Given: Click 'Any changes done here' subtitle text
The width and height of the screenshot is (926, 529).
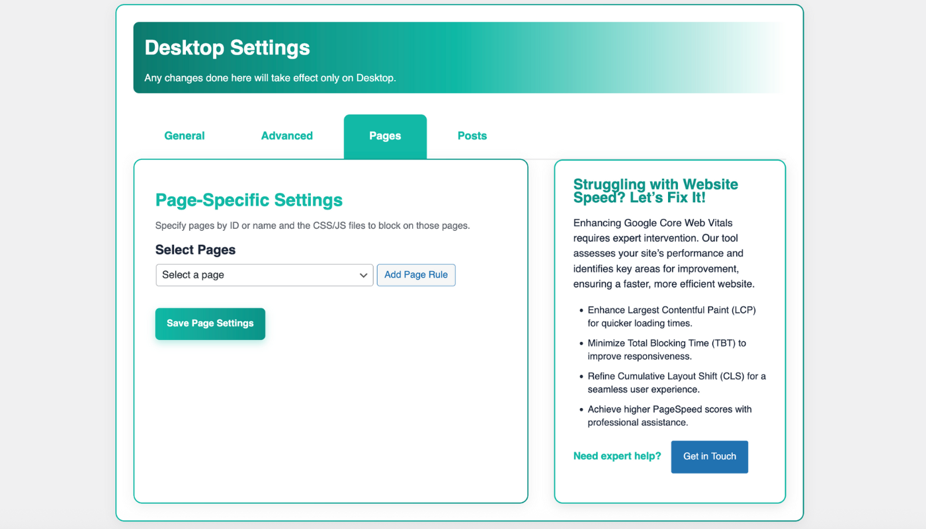Looking at the screenshot, I should 270,78.
